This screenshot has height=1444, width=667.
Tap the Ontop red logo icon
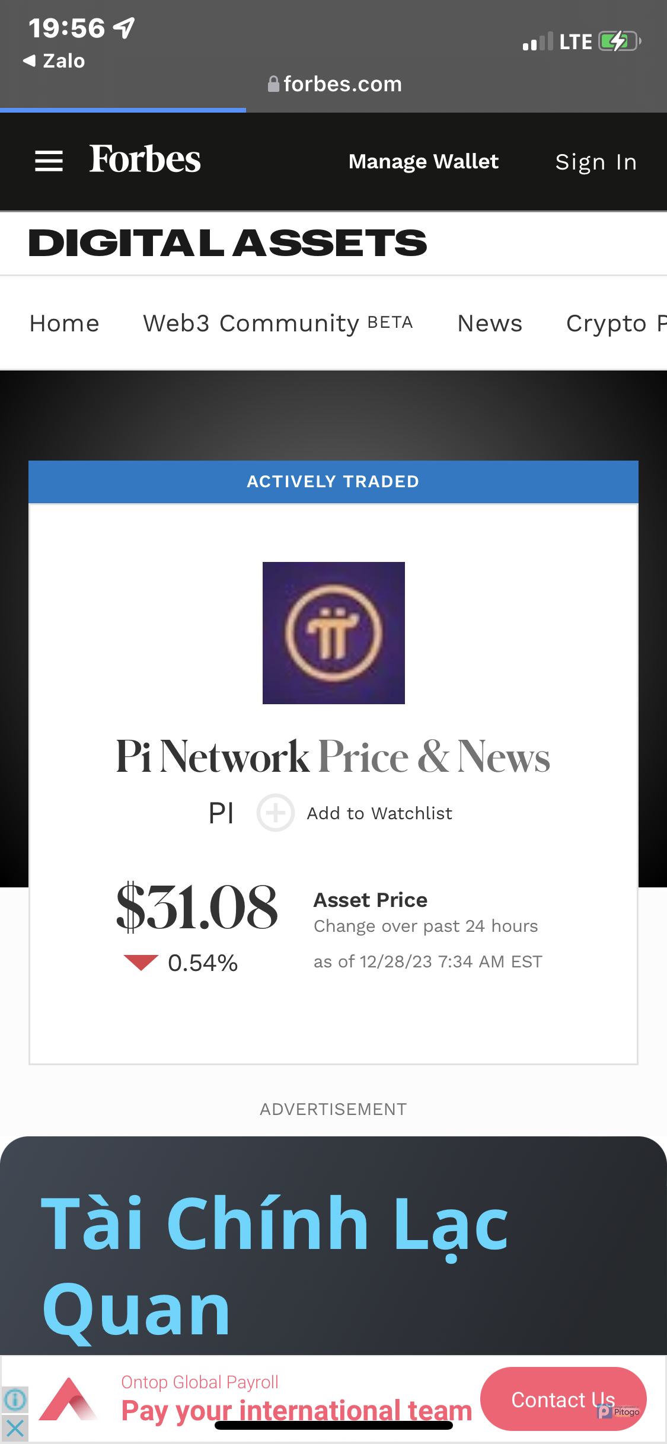coord(68,1400)
